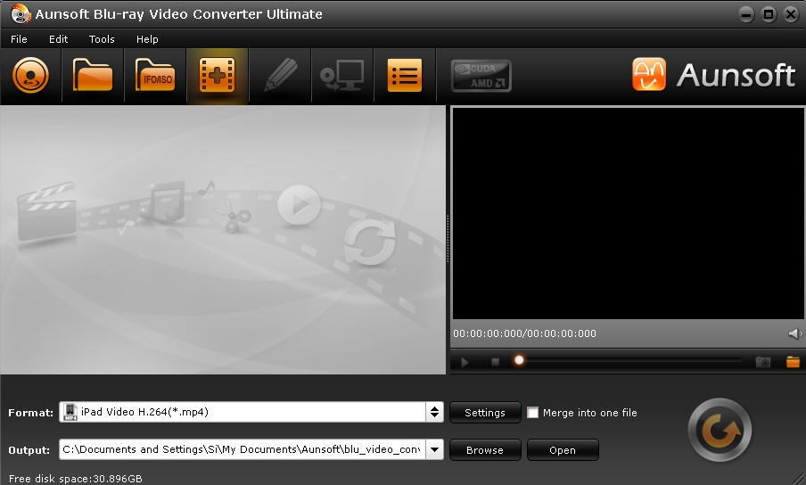Open the File menu
The image size is (806, 485).
(x=19, y=39)
